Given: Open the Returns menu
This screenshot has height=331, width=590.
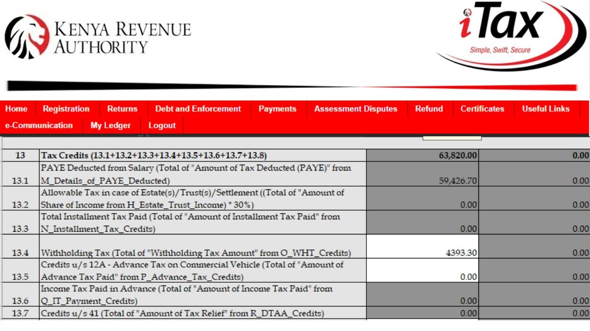Looking at the screenshot, I should click(x=123, y=109).
